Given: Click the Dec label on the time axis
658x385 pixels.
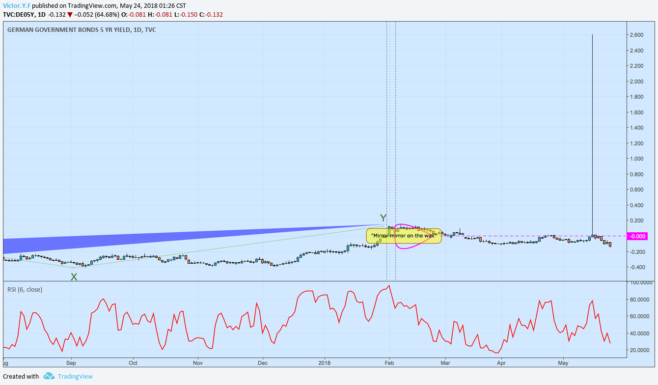Looking at the screenshot, I should 262,363.
